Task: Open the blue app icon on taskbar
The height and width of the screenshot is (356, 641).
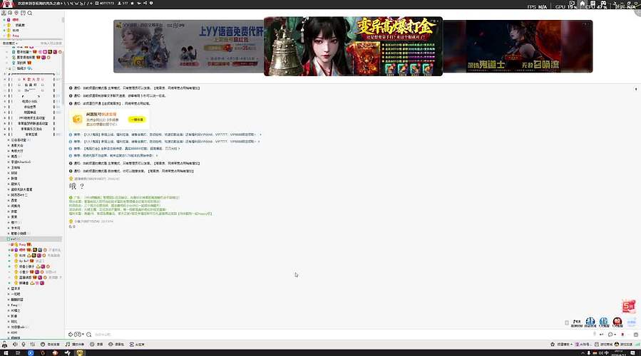Action: click(x=31, y=352)
